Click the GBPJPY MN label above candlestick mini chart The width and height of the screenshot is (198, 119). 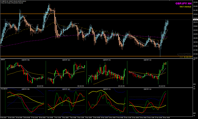[26, 60]
